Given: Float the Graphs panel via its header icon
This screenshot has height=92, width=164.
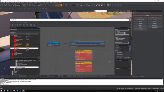Looking at the screenshot, I should pos(38,59).
